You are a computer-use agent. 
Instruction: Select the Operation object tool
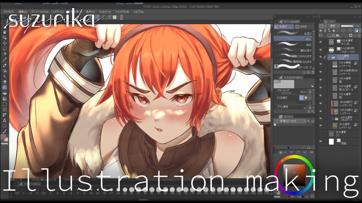tap(5, 37)
